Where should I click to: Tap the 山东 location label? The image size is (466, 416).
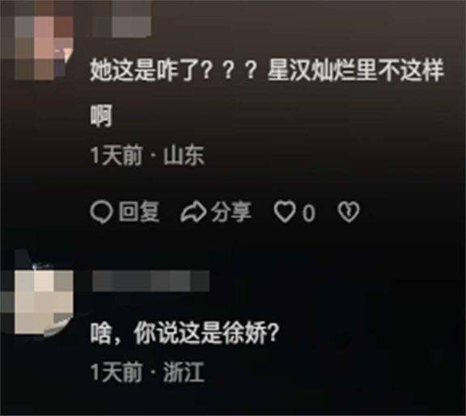(184, 155)
